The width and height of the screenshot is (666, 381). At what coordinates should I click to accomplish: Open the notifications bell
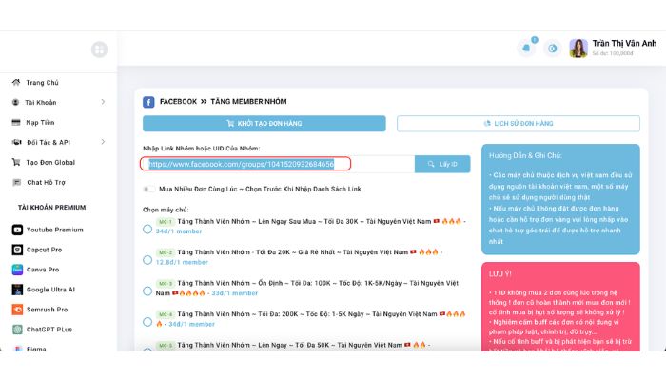click(526, 48)
